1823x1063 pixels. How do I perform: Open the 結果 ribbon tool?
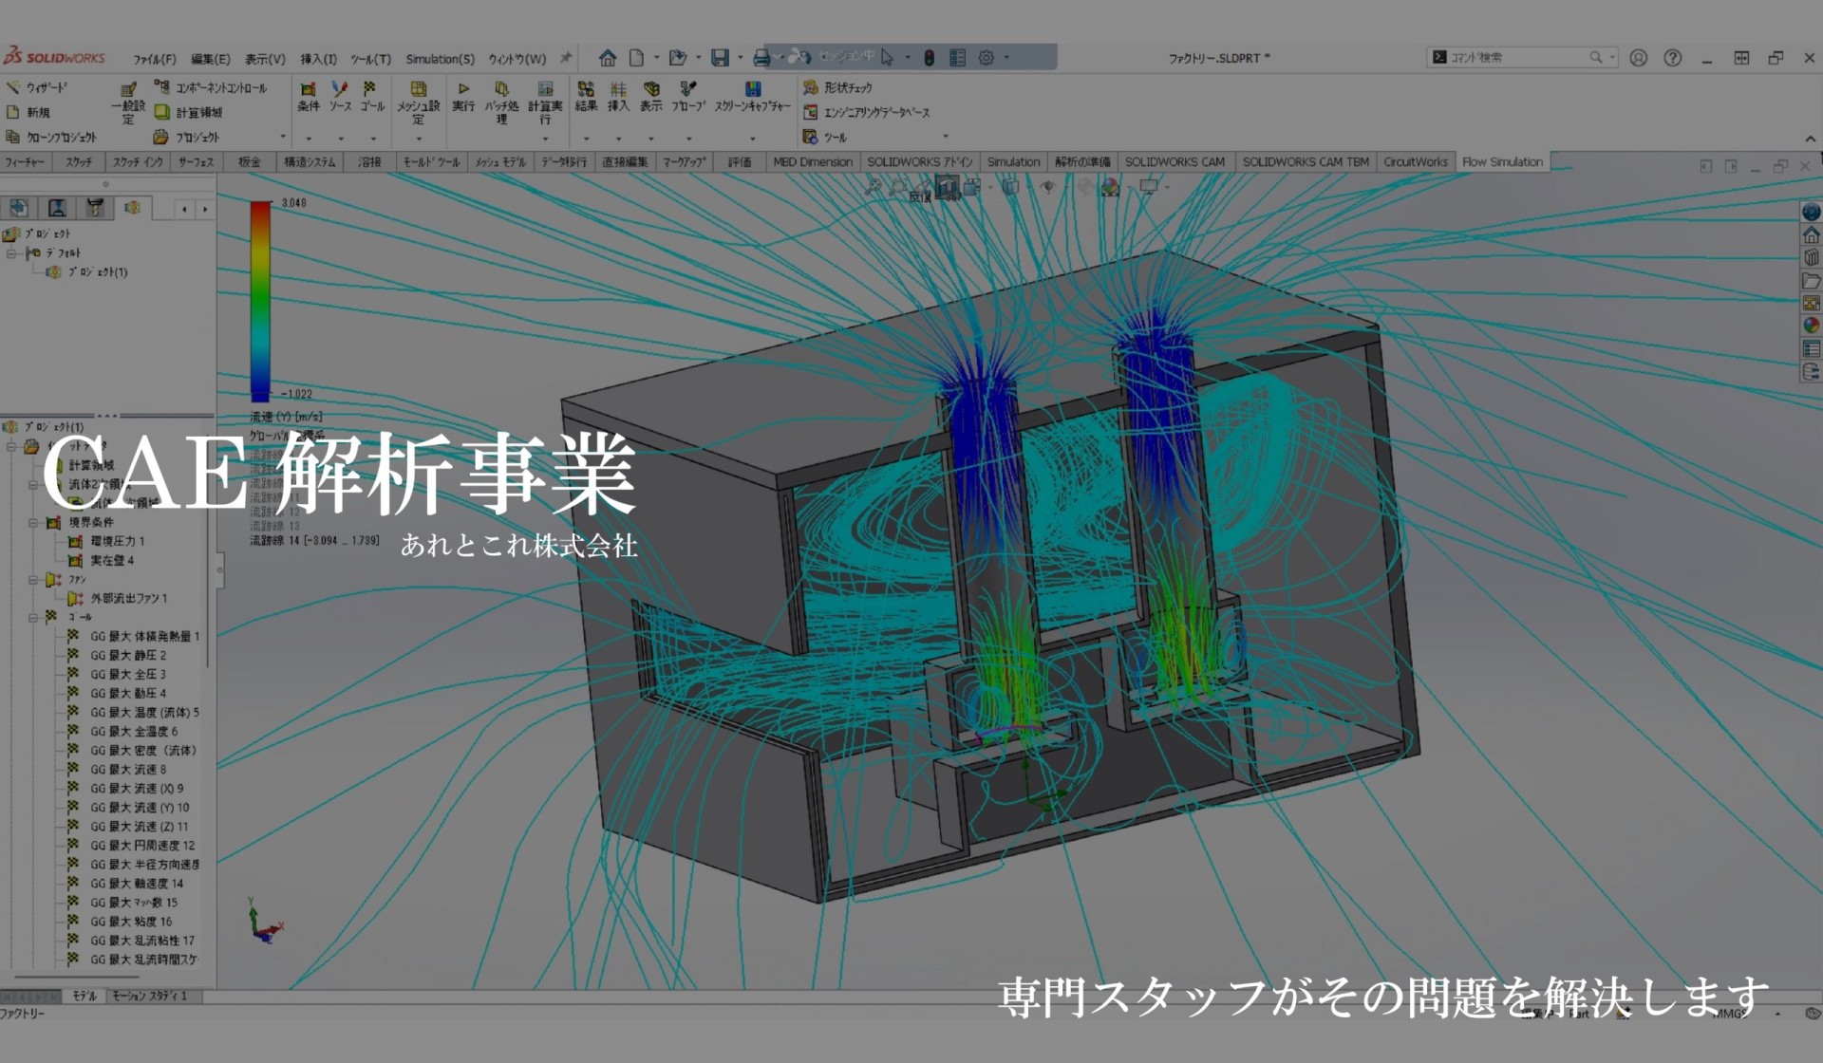586,96
